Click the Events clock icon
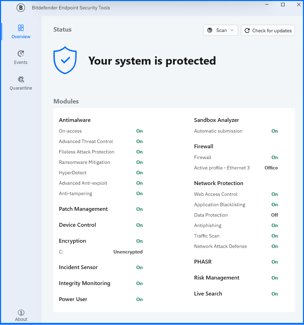The height and width of the screenshot is (325, 304). [x=20, y=53]
